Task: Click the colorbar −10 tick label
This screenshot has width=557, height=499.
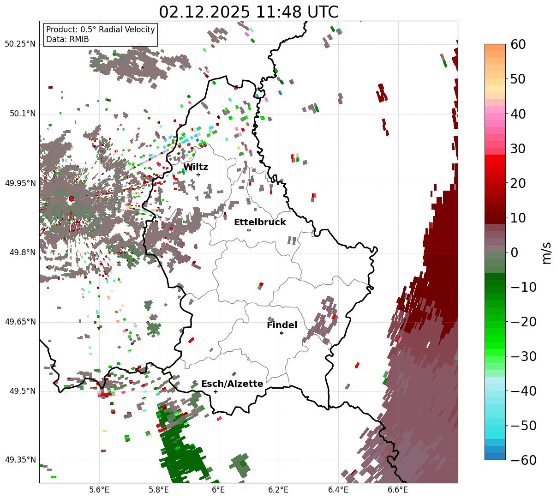Action: click(523, 287)
